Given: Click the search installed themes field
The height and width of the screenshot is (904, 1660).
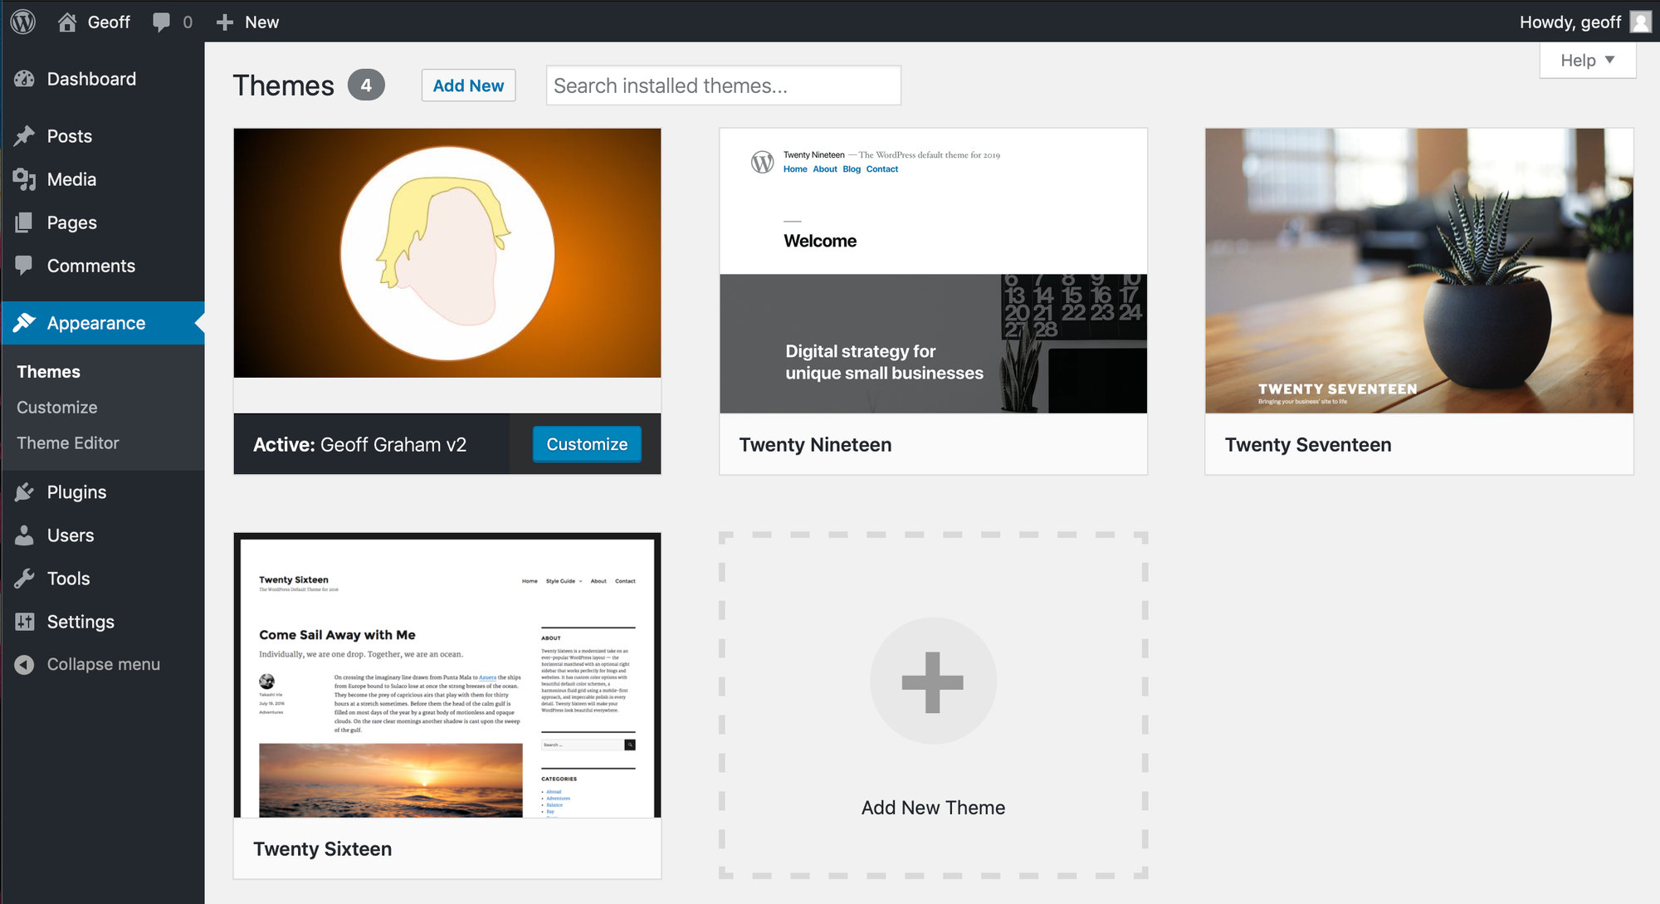Looking at the screenshot, I should click(x=722, y=85).
